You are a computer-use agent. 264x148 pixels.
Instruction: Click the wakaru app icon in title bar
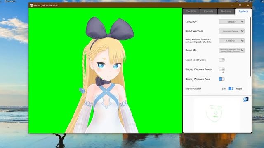(x=31, y=5)
